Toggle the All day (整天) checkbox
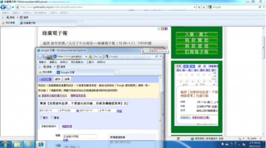This screenshot has height=148, width=266. pos(41,117)
